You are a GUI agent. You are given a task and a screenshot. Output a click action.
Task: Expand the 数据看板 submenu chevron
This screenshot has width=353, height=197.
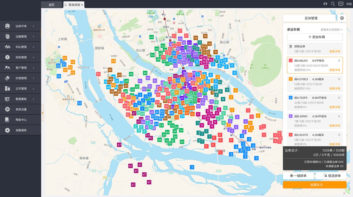coord(33,99)
